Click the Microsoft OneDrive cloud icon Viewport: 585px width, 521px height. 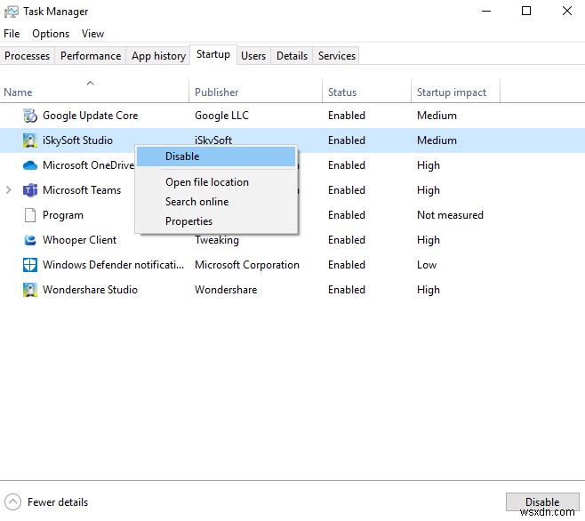pos(30,165)
